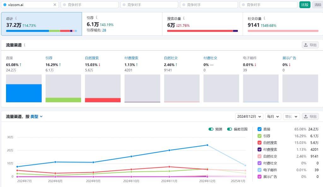Image resolution: width=323 pixels, height=187 pixels.
Task: Open the 28 referring domains link
Action: click(104, 30)
